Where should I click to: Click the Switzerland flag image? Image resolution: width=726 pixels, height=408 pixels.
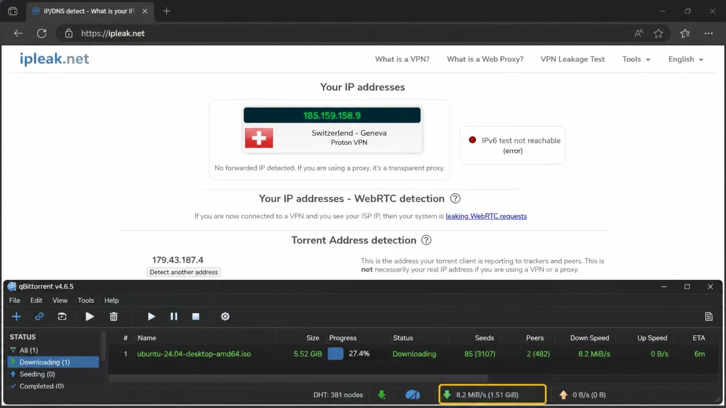click(259, 138)
